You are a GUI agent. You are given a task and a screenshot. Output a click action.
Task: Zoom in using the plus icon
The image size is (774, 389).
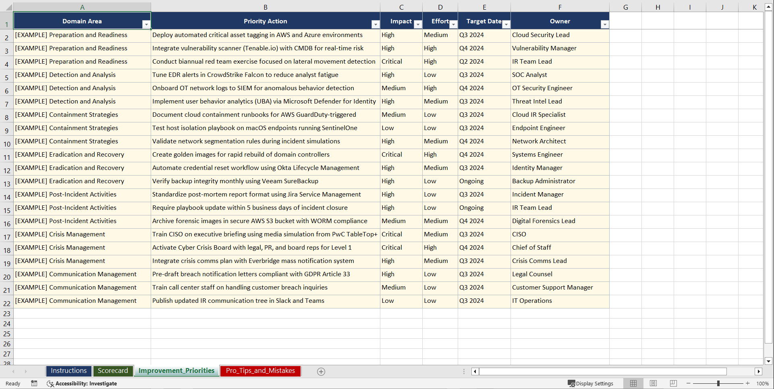pyautogui.click(x=748, y=383)
